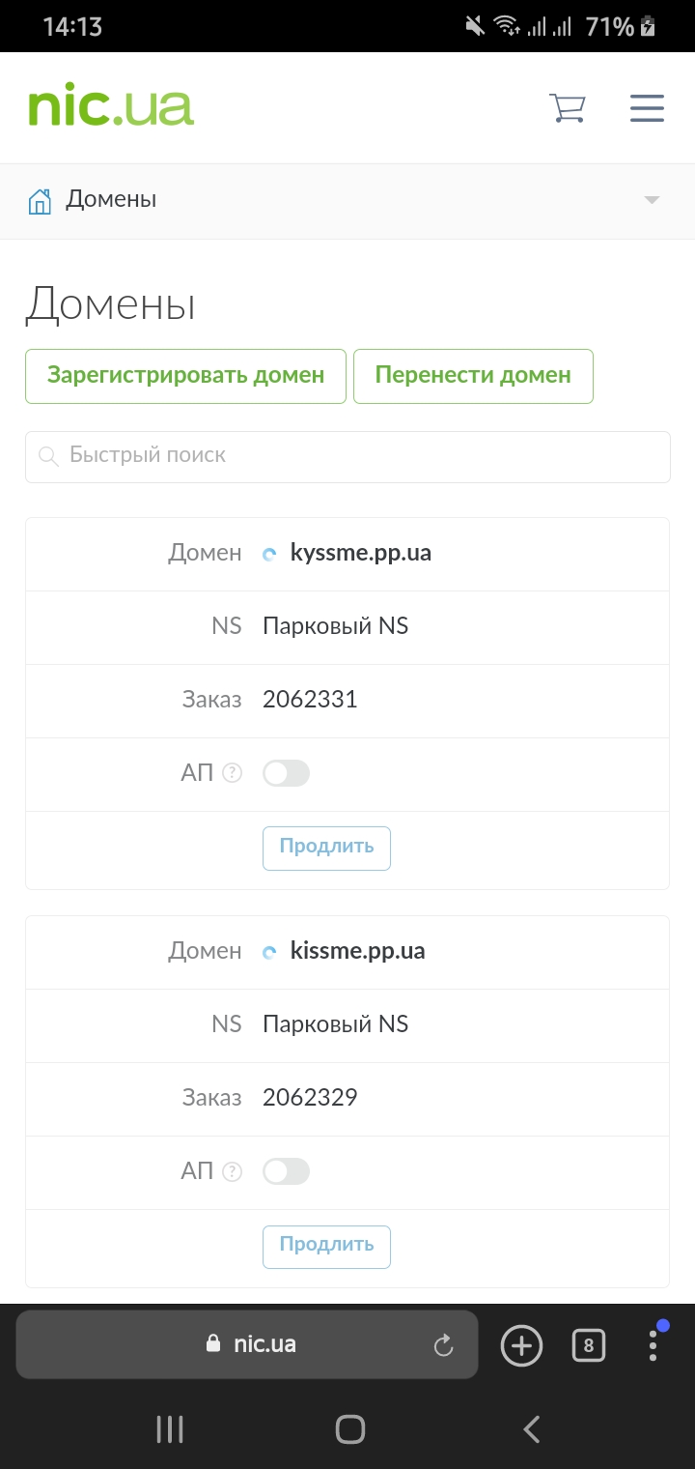Enable auto-renewal for kissme.pp.ua
The image size is (695, 1469).
[x=287, y=1171]
